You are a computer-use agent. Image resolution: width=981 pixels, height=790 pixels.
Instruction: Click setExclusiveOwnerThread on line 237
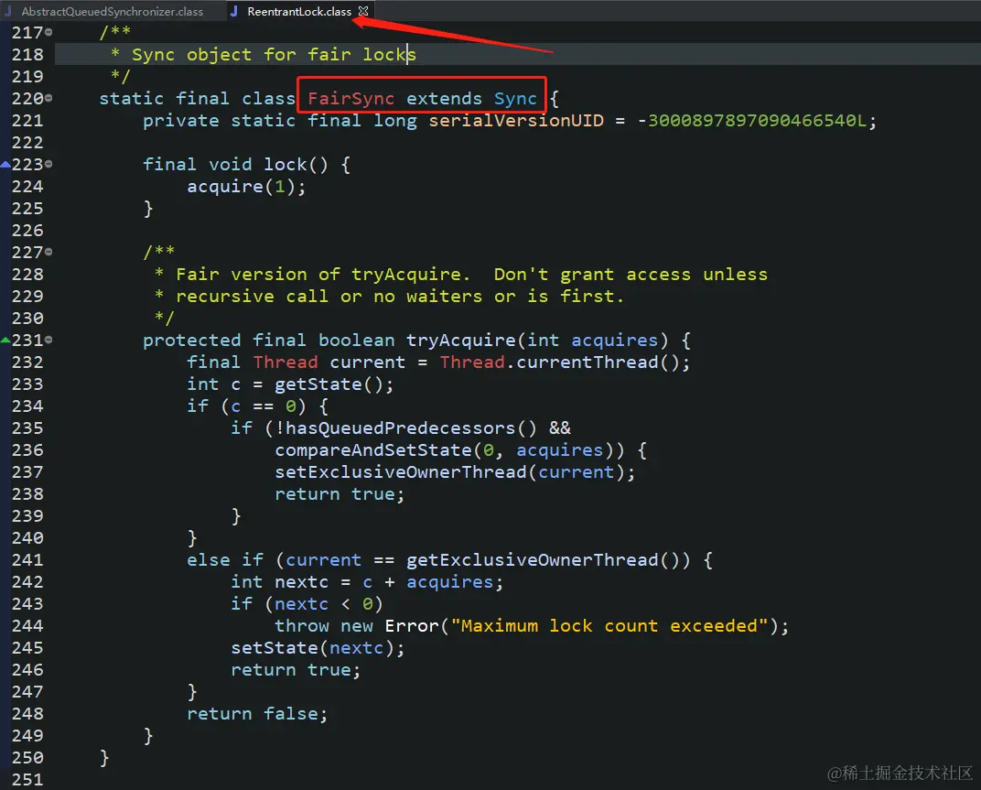(x=401, y=472)
